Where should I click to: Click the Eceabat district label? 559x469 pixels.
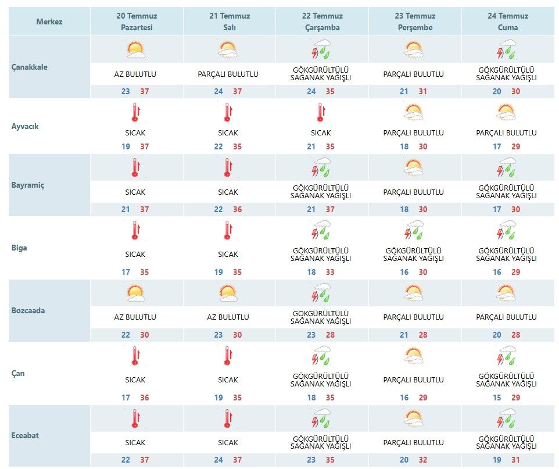(25, 435)
